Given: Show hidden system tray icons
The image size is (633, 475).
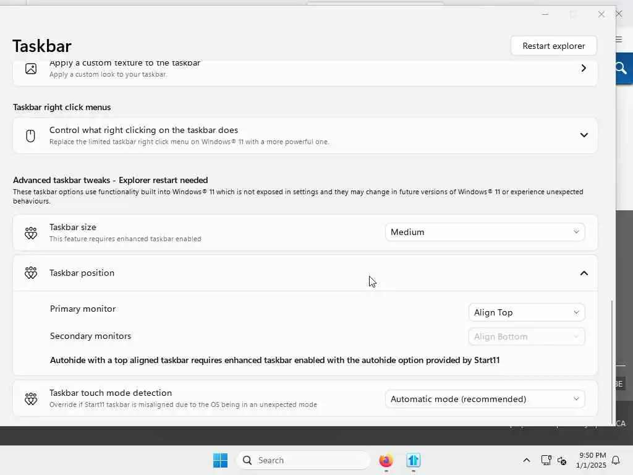Looking at the screenshot, I should click(527, 460).
